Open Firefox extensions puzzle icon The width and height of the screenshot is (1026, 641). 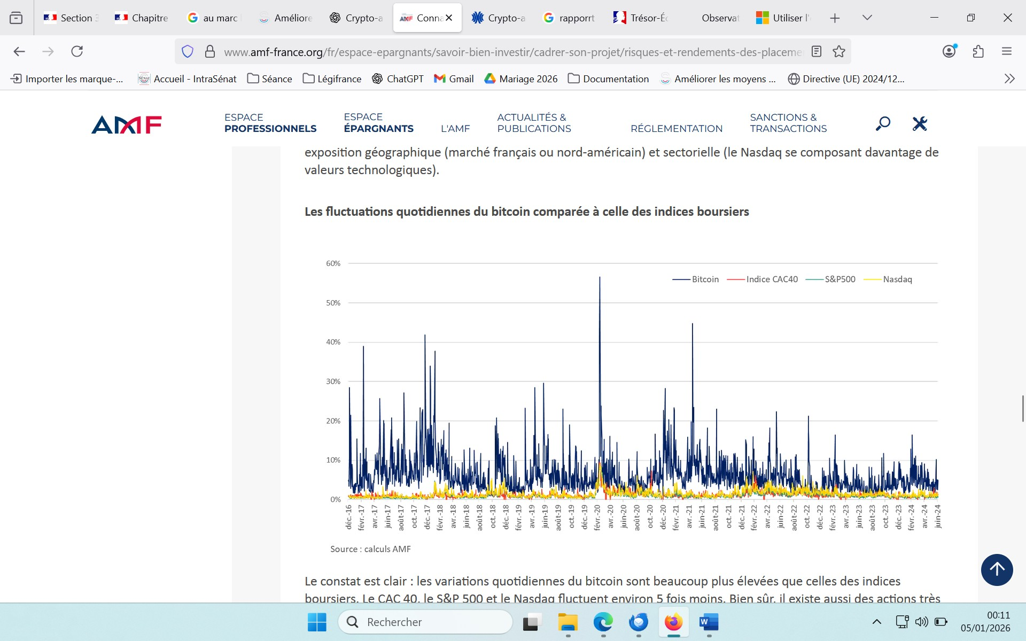(978, 52)
